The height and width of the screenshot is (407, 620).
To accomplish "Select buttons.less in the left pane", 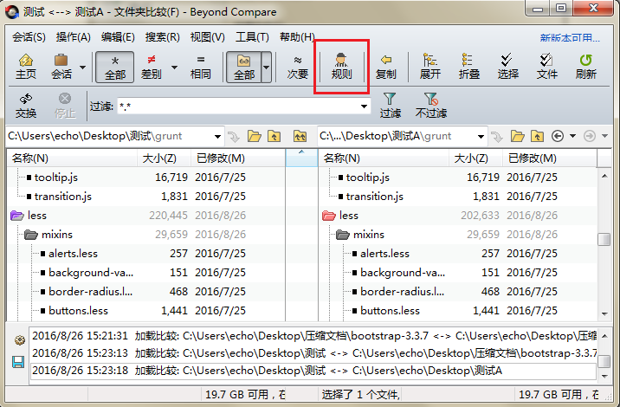I will pyautogui.click(x=78, y=310).
